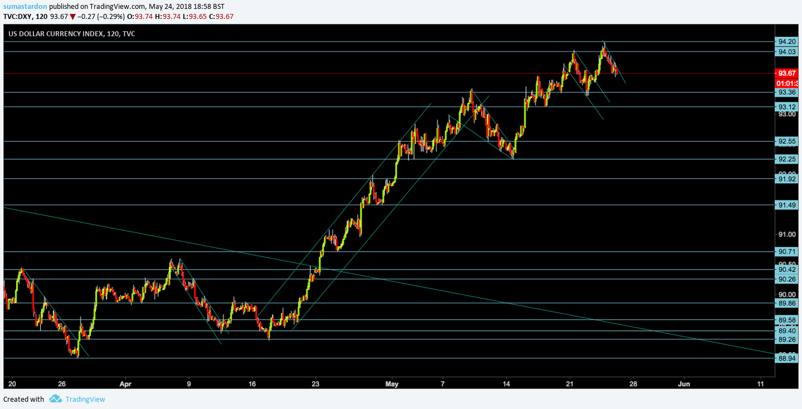Click the 88.94 price level label
Screen dimensions: 802x409
click(x=787, y=358)
